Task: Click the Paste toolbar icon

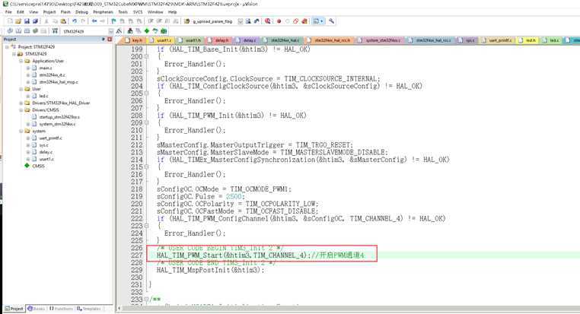Action: (x=64, y=21)
